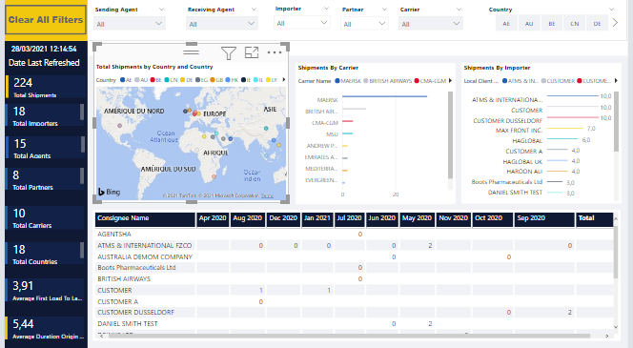Open the Partner dropdown

[x=364, y=24]
